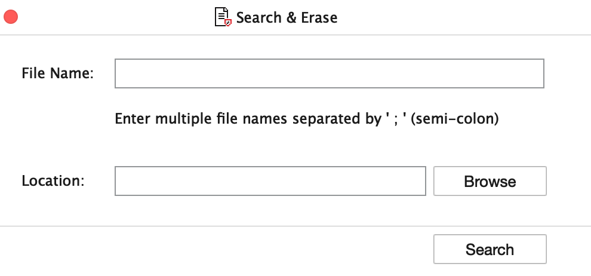Close the Search & Erase window
This screenshot has height=276, width=591.
click(x=11, y=17)
